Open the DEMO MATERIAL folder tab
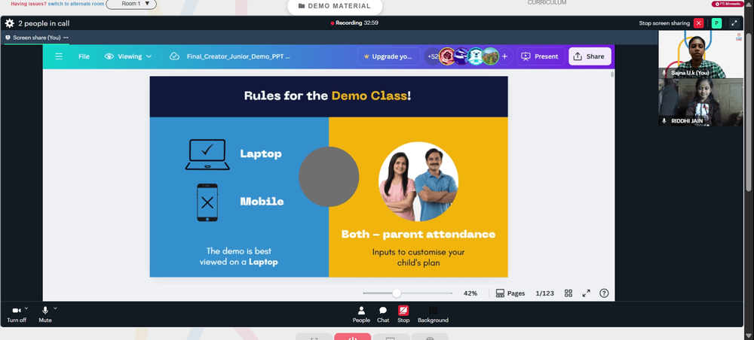The width and height of the screenshot is (754, 340). [335, 6]
